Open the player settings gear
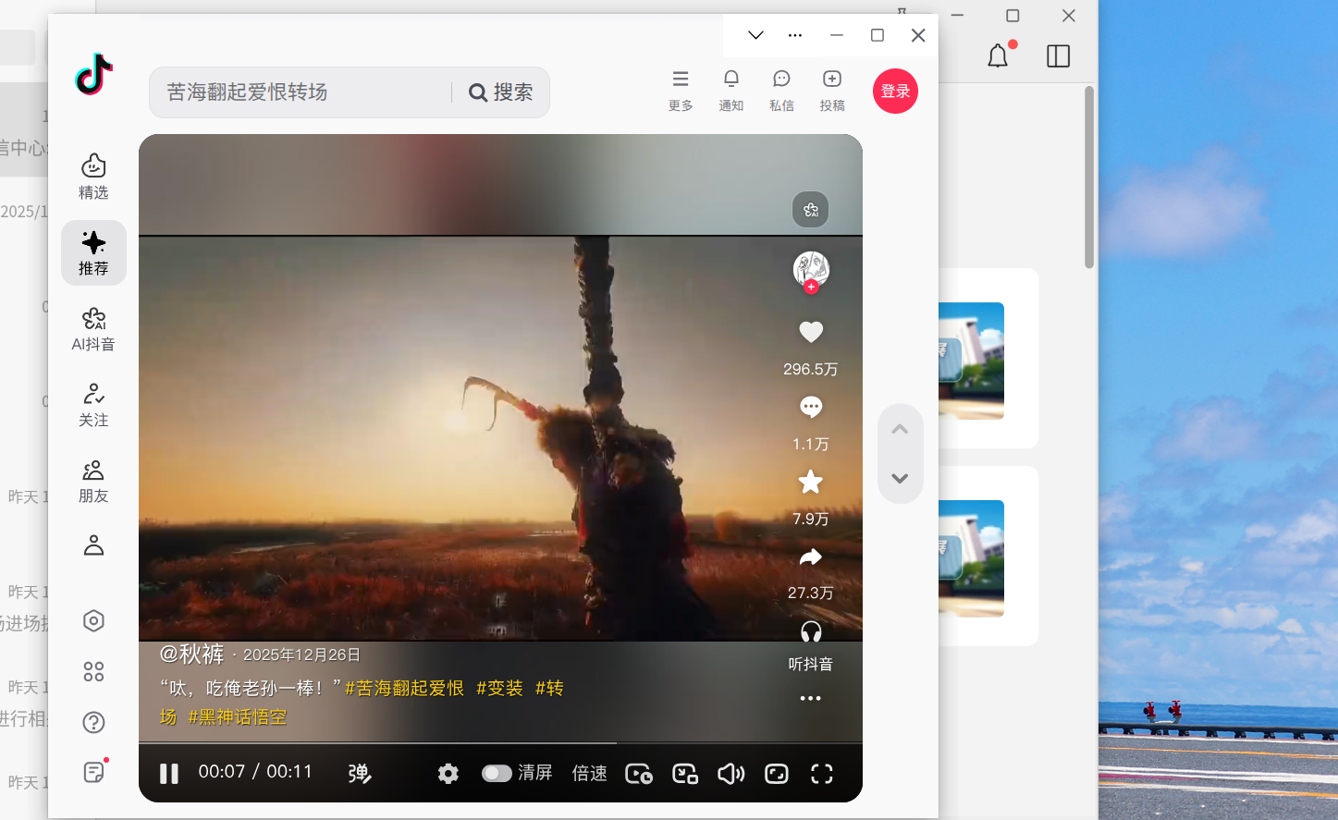Viewport: 1338px width, 820px height. point(448,774)
